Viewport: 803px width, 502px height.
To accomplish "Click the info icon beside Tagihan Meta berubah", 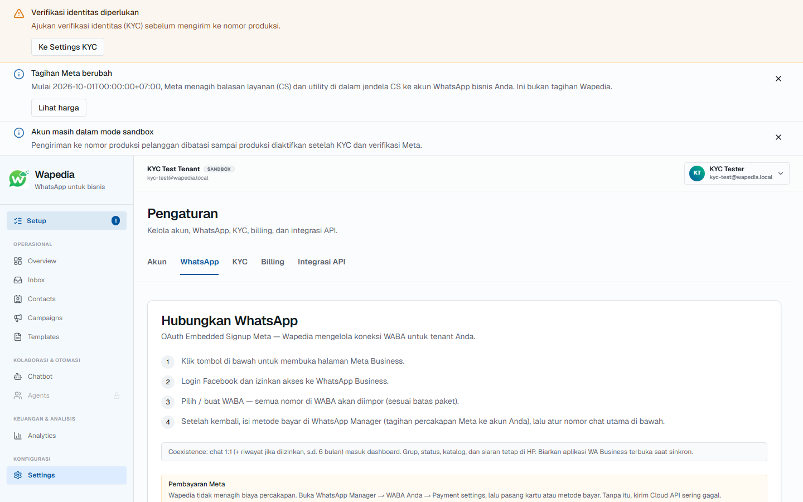I will tap(19, 74).
